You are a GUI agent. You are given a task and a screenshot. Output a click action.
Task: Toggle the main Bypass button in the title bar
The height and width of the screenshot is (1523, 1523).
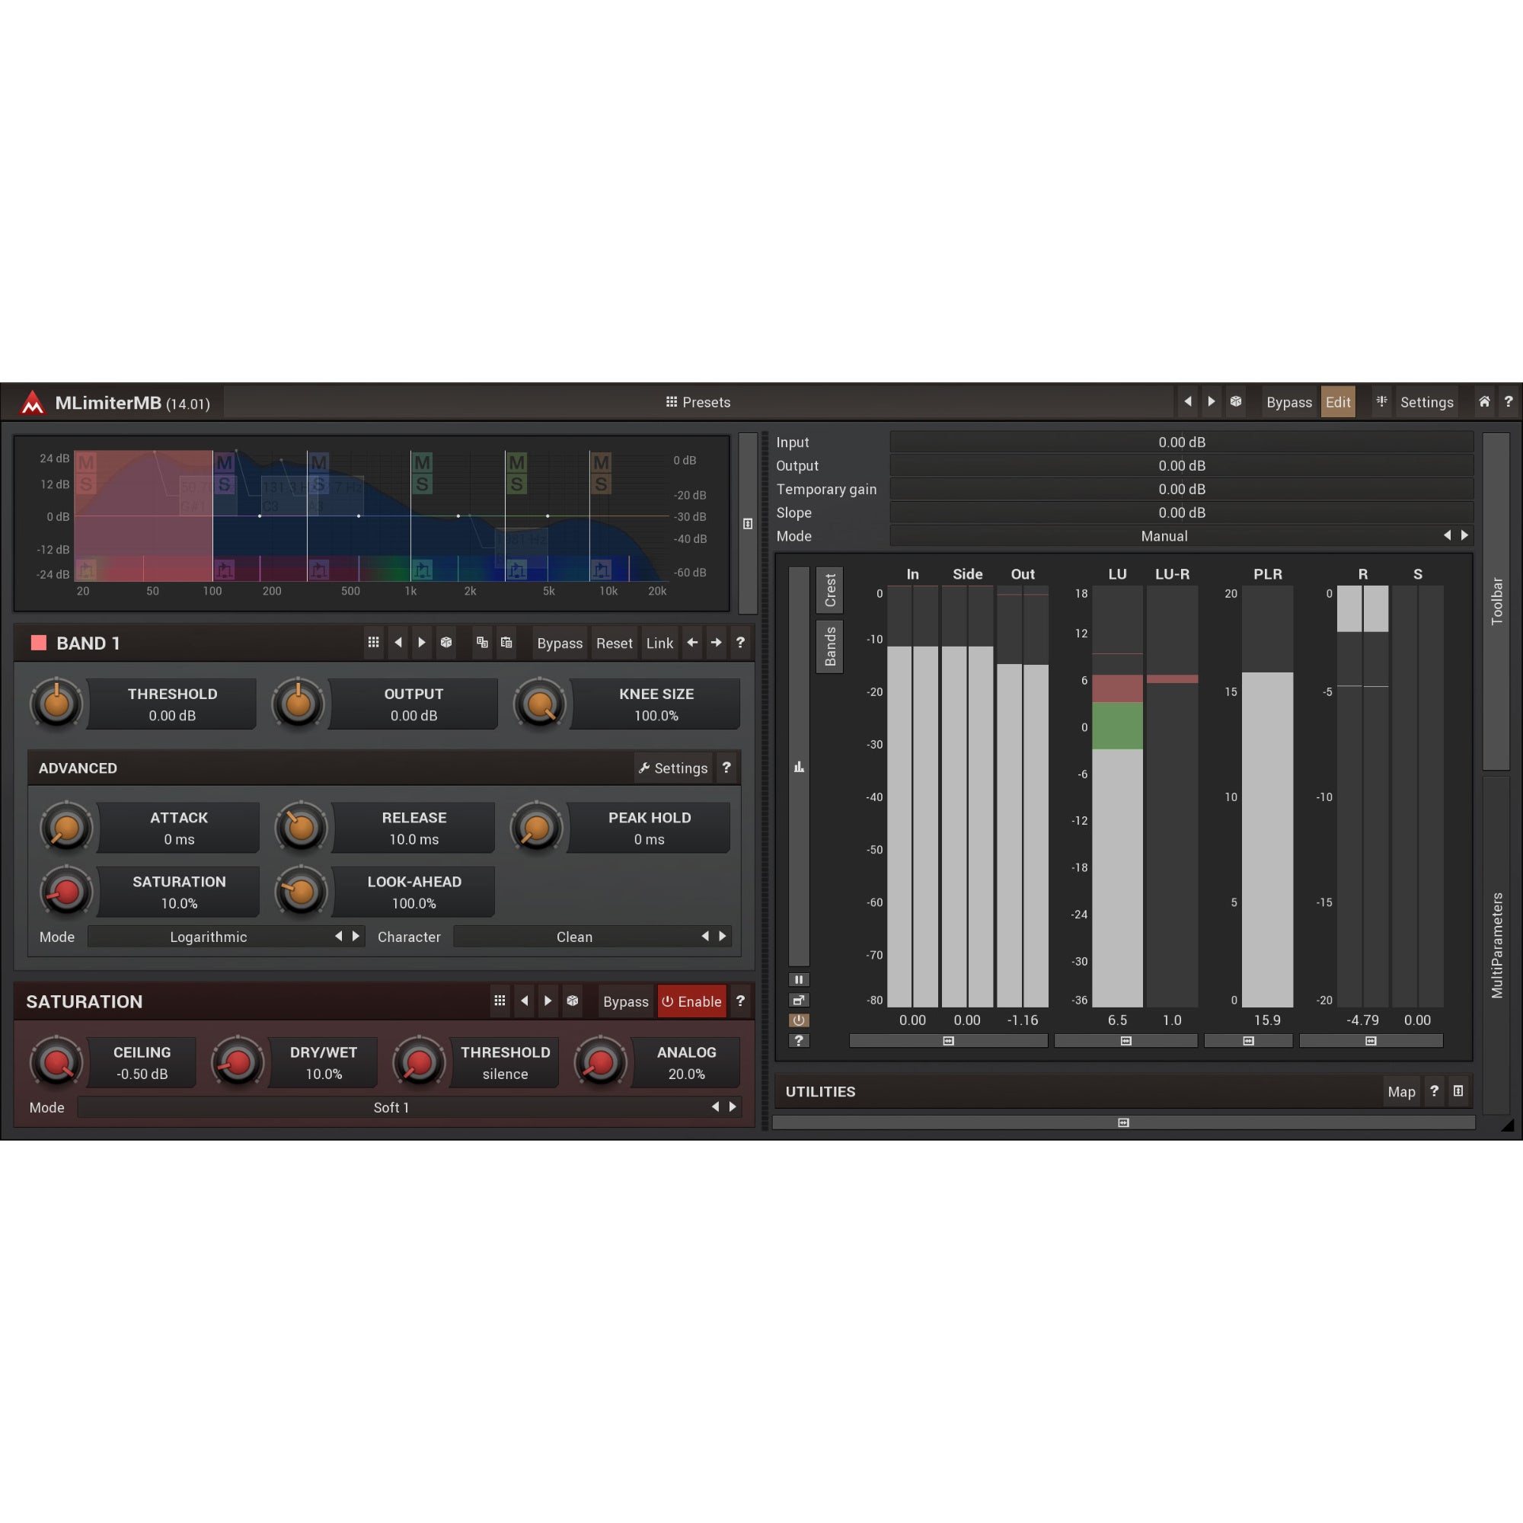click(x=1289, y=402)
